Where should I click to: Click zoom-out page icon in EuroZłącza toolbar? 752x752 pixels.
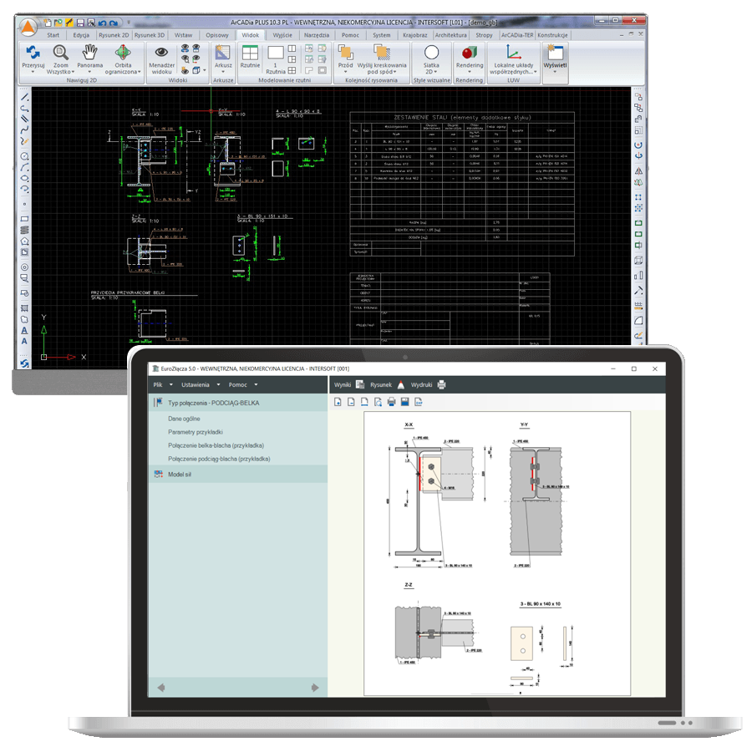point(351,402)
